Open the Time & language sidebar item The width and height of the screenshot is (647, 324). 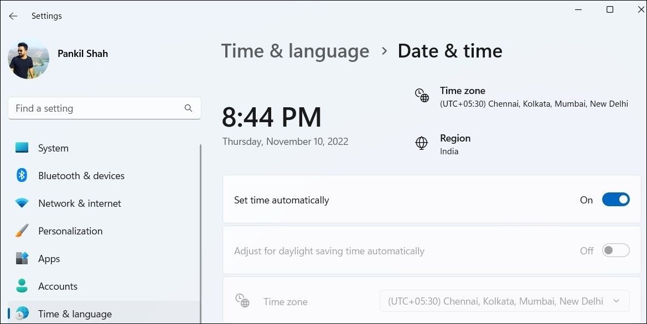(x=104, y=313)
